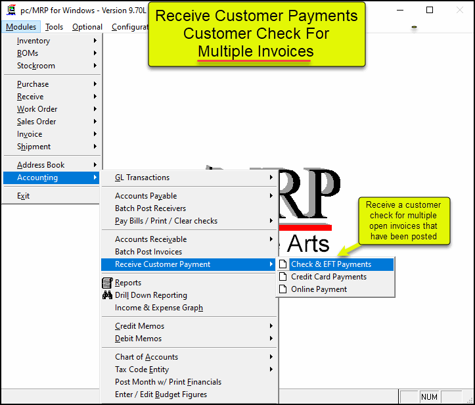The width and height of the screenshot is (475, 405).
Task: Select Enter / Edit Budget Figures
Action: click(x=161, y=394)
